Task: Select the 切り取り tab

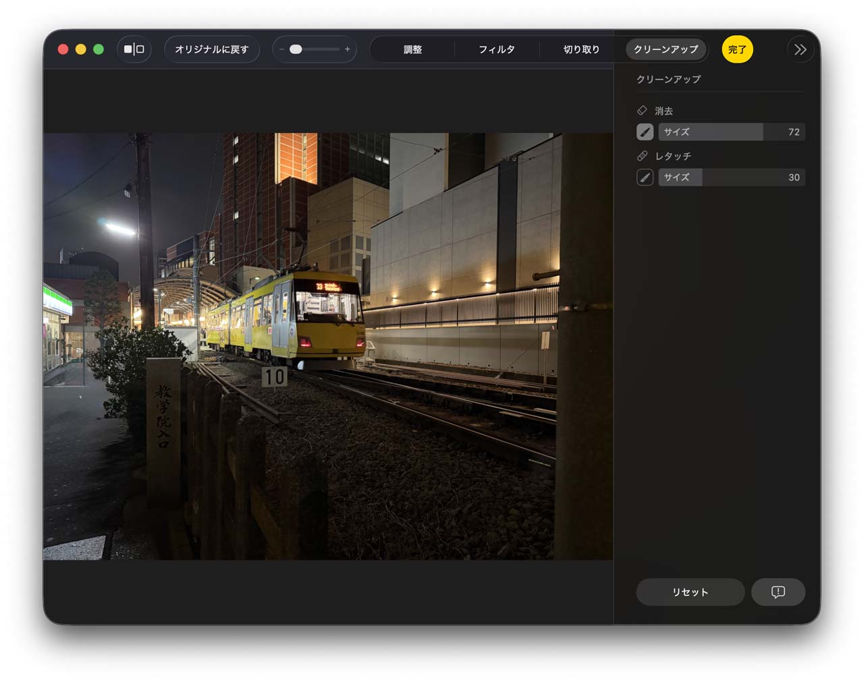Action: [581, 49]
